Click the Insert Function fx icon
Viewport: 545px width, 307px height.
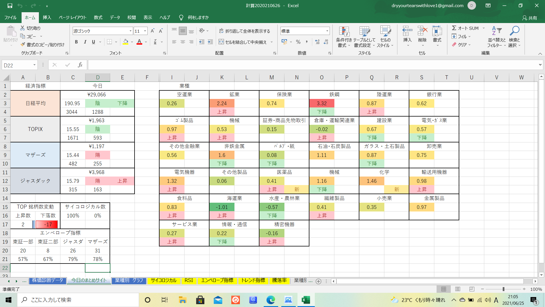[80, 65]
